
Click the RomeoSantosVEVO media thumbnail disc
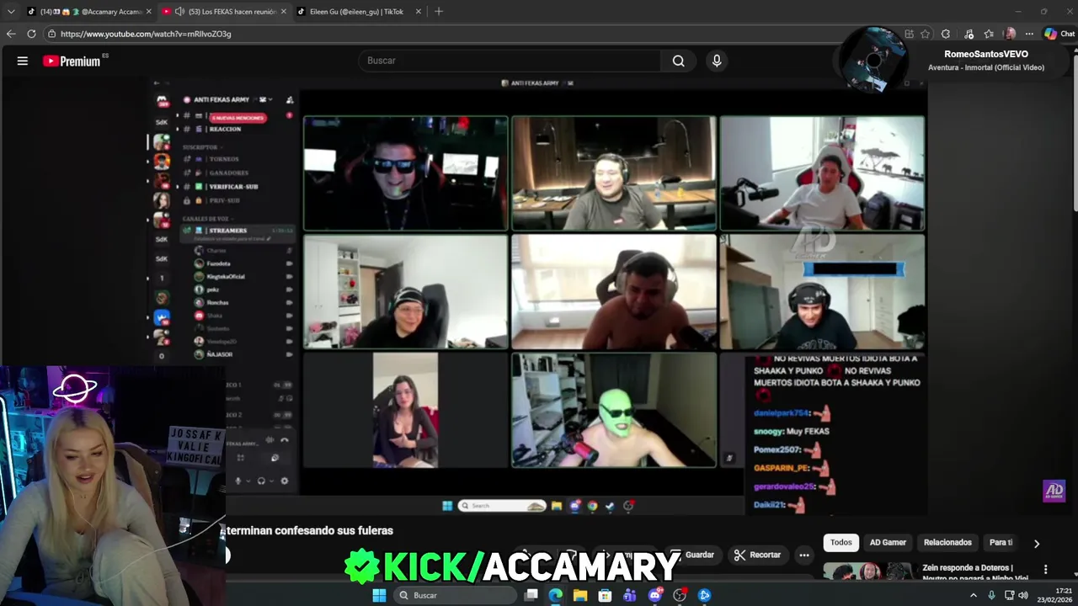874,59
